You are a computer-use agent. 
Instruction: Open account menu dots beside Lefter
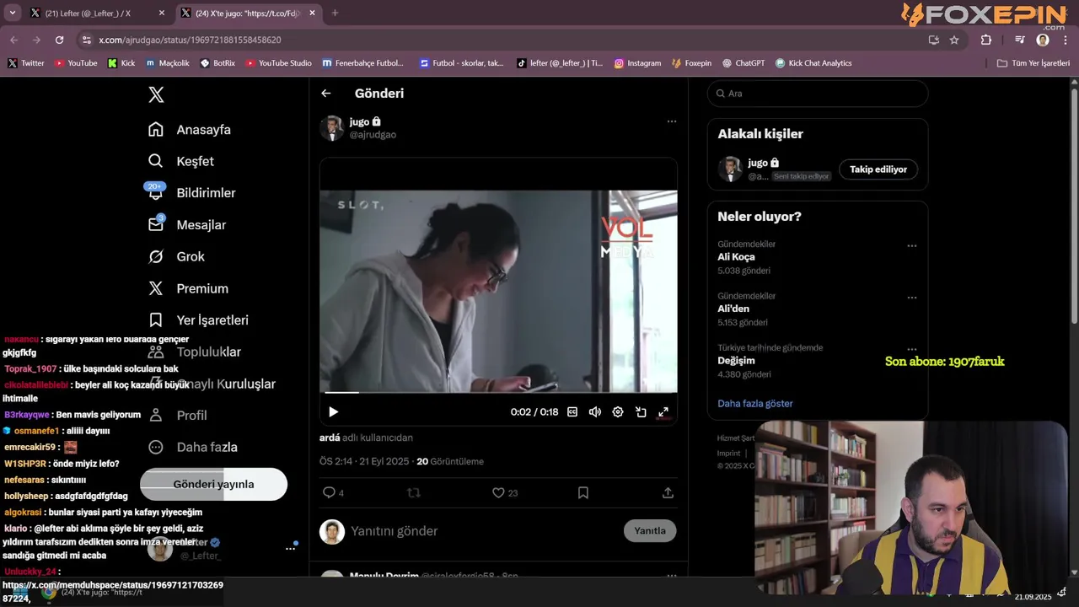coord(291,549)
